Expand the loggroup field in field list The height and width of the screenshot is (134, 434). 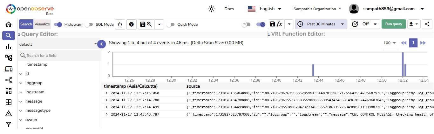pos(21,83)
